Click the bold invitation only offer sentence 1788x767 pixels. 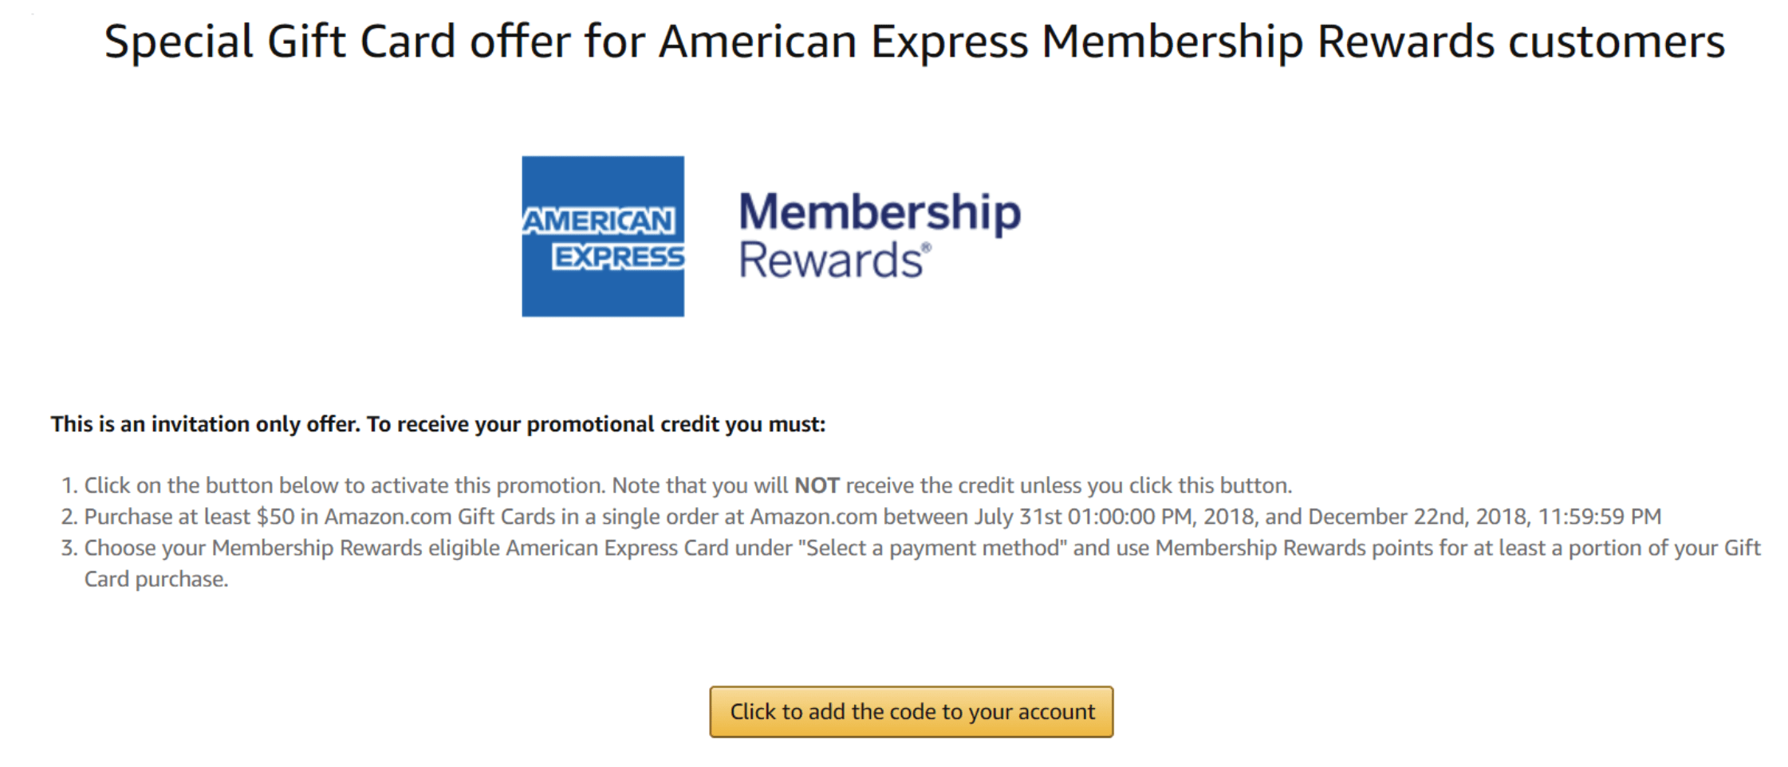[x=438, y=424]
